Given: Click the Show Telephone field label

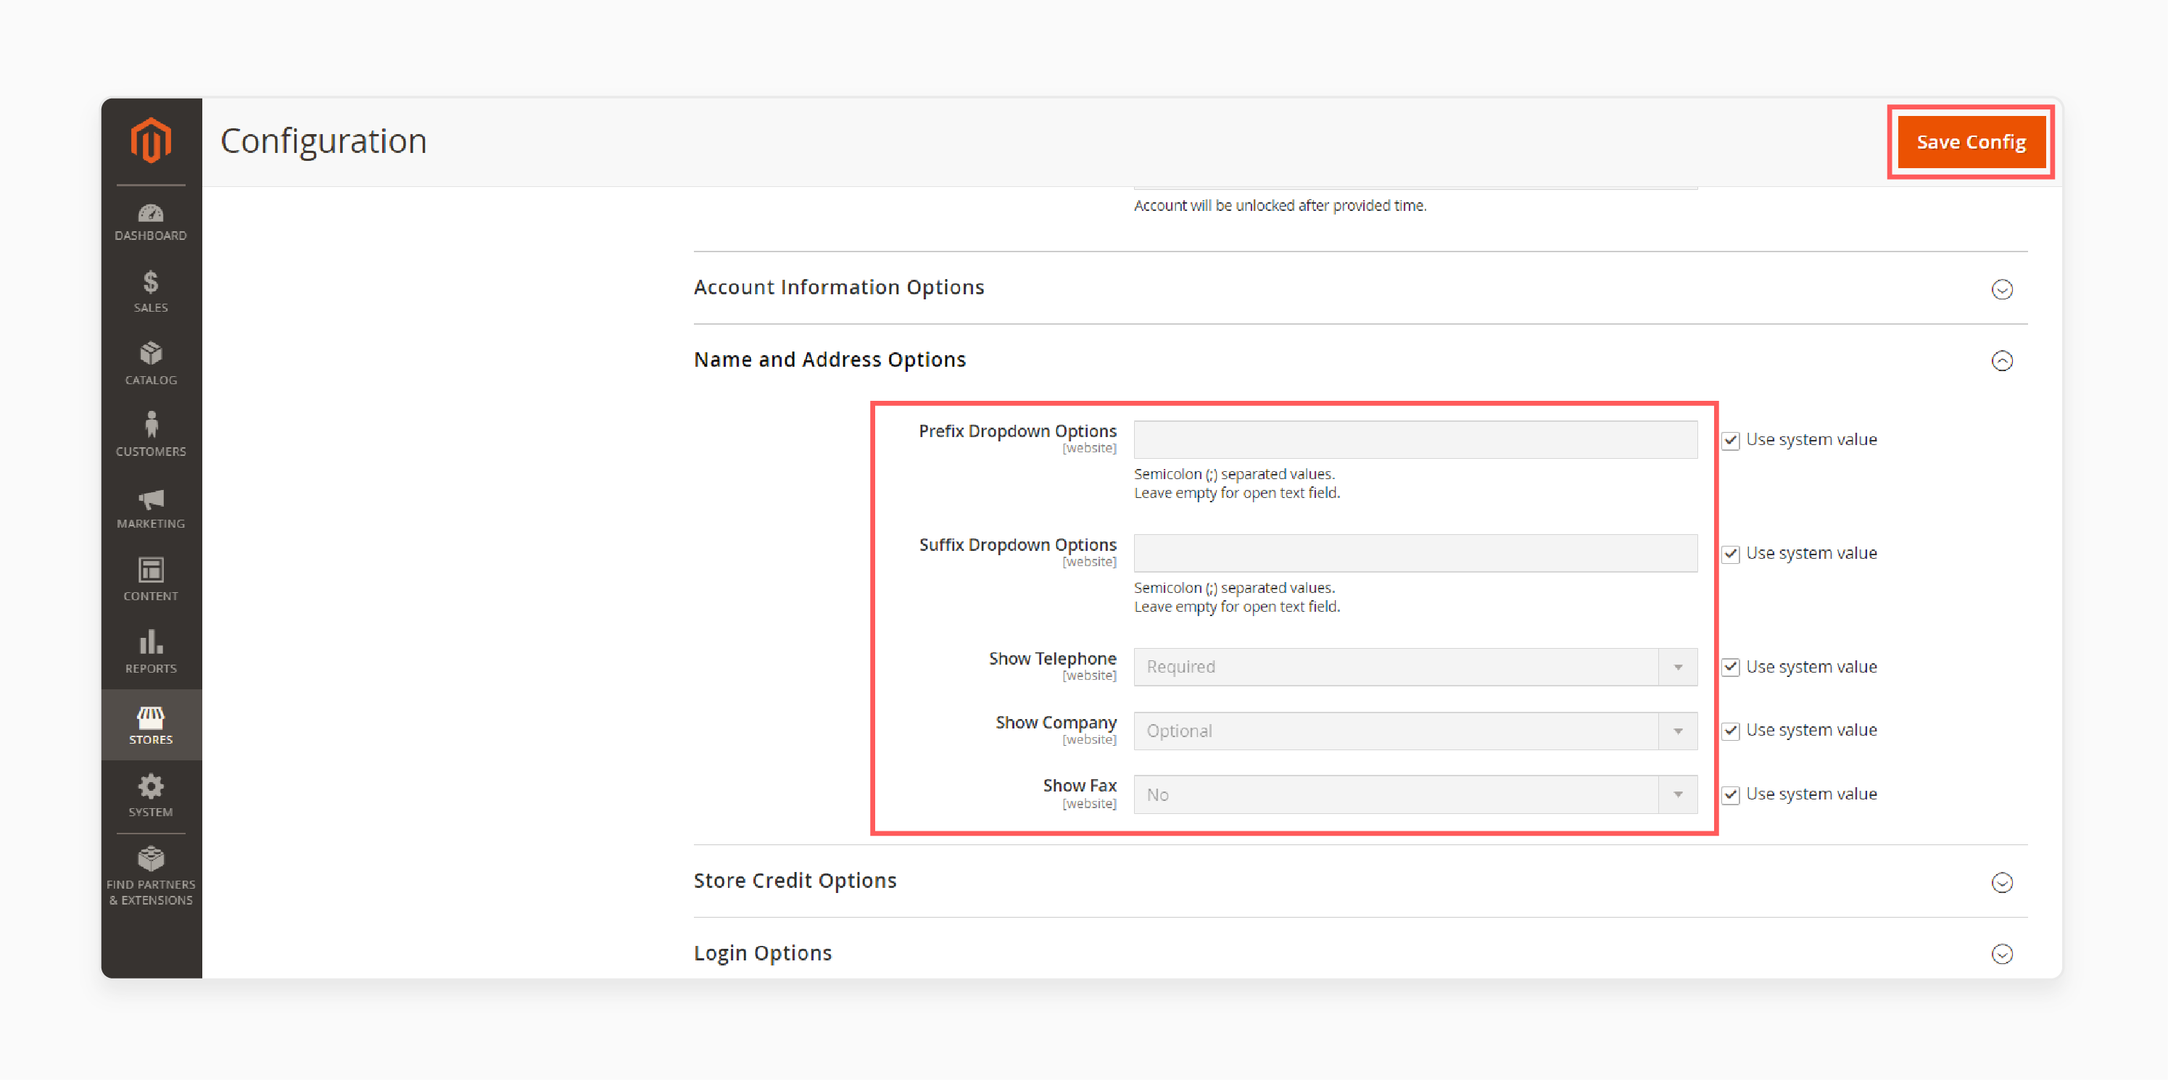Looking at the screenshot, I should click(1052, 659).
